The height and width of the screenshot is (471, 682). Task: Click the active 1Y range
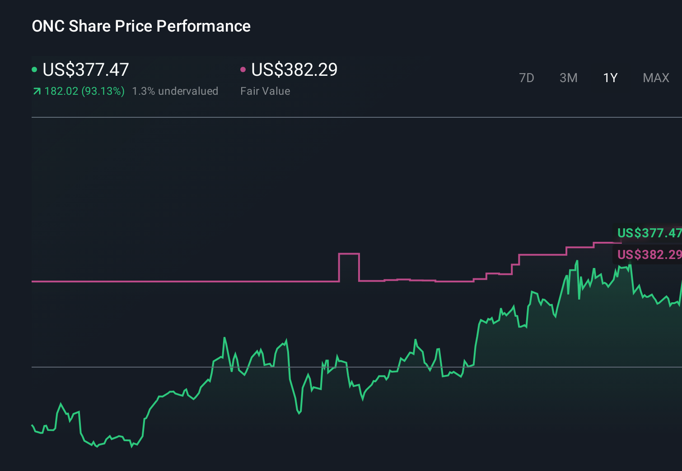(x=610, y=78)
